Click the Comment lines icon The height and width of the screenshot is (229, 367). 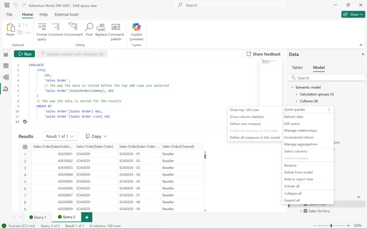tap(56, 27)
